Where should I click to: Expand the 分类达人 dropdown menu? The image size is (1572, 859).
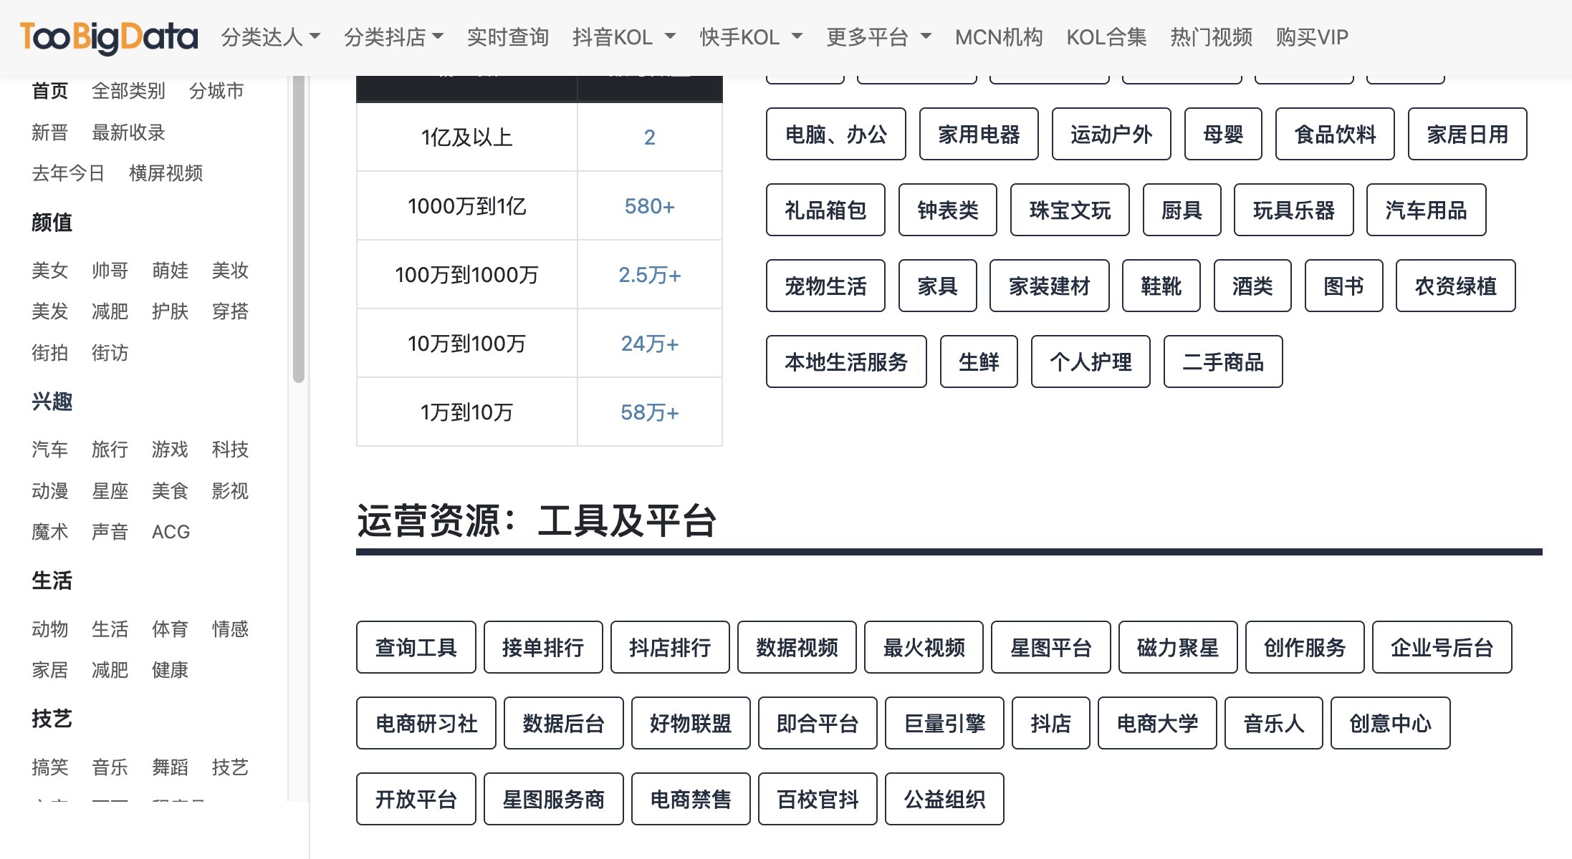point(270,37)
